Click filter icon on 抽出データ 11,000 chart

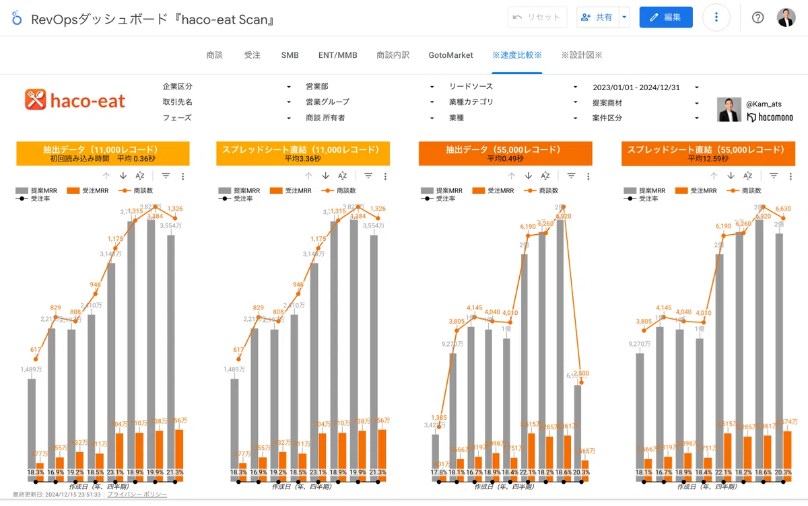(x=166, y=176)
